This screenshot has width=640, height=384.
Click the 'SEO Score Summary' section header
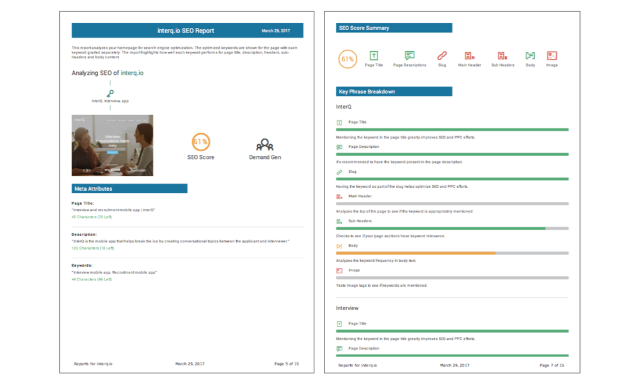tap(394, 28)
